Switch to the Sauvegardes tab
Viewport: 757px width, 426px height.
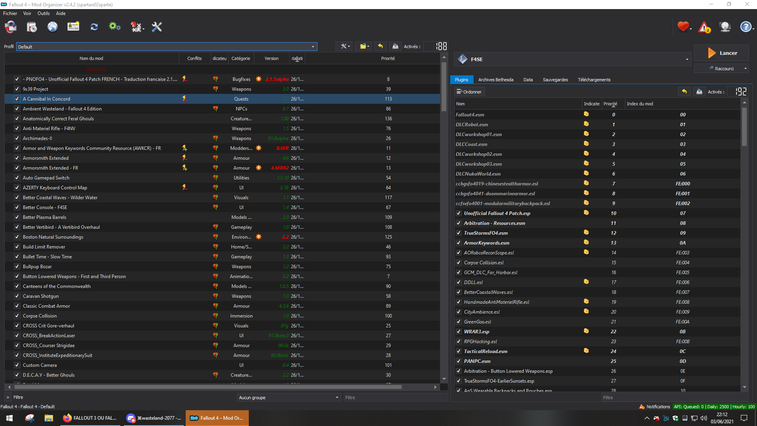pyautogui.click(x=555, y=80)
